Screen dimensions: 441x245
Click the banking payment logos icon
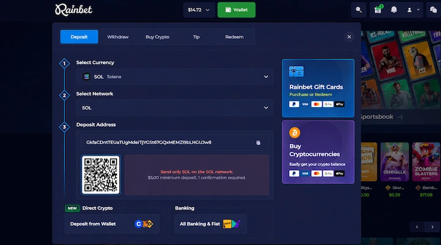pos(231,224)
